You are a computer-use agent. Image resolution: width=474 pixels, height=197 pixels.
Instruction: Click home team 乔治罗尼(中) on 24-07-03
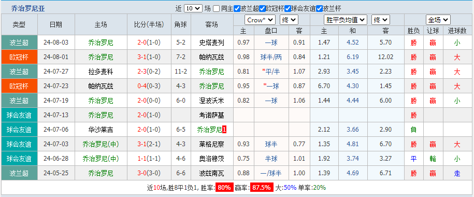tap(100, 144)
